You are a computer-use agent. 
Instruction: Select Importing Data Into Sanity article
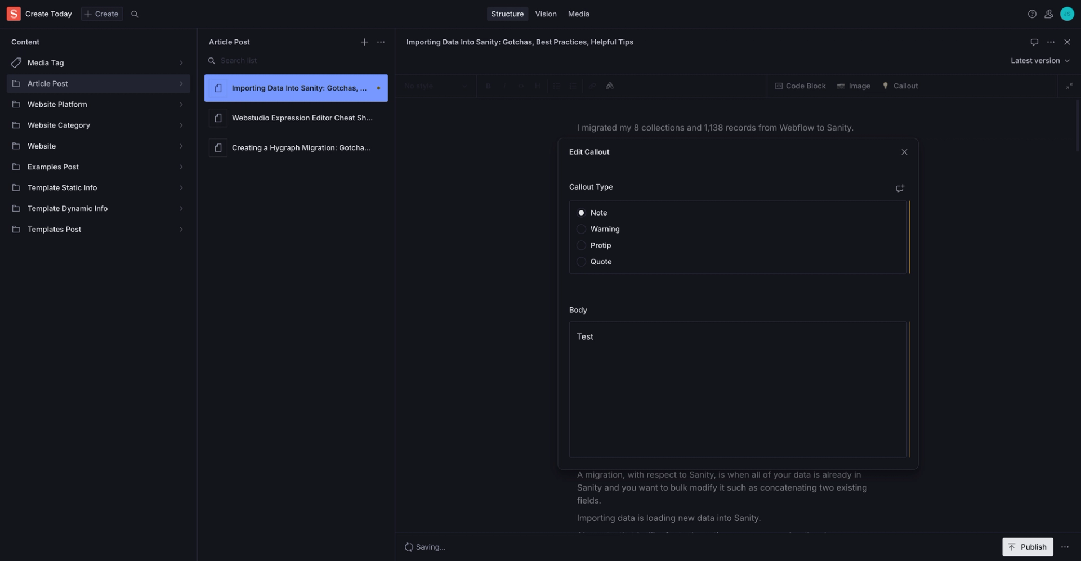[x=296, y=88]
